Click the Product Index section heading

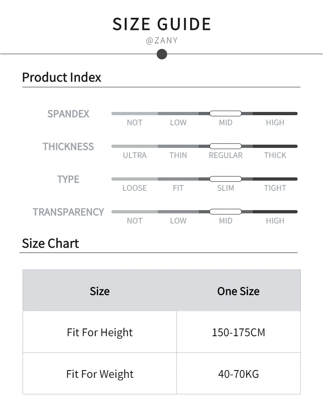pos(61,77)
